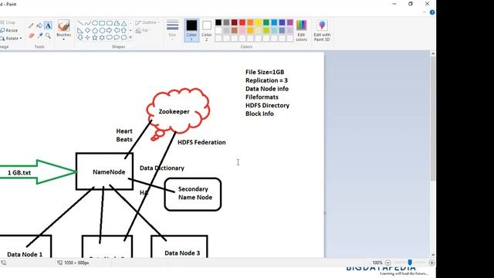Viewport: 494px width, 278px height.
Task: Open the Brushes dropdown arrow
Action: [63, 39]
